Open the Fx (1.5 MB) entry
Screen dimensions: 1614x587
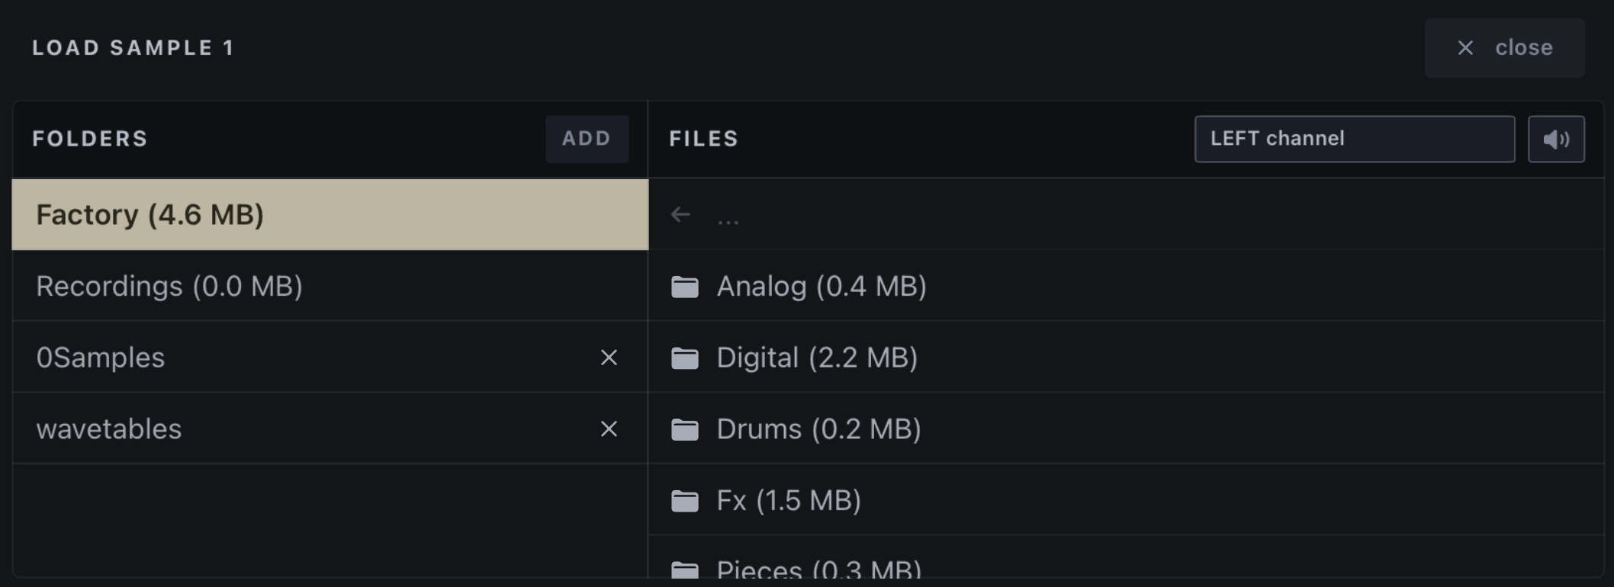pyautogui.click(x=1127, y=500)
